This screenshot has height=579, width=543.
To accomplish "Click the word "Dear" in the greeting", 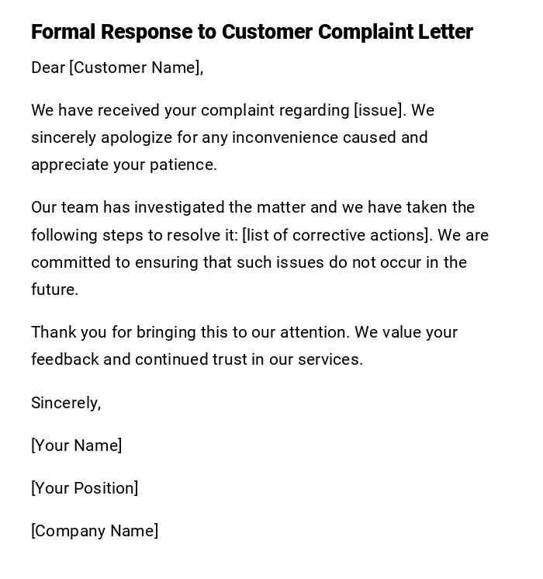I will pos(48,68).
